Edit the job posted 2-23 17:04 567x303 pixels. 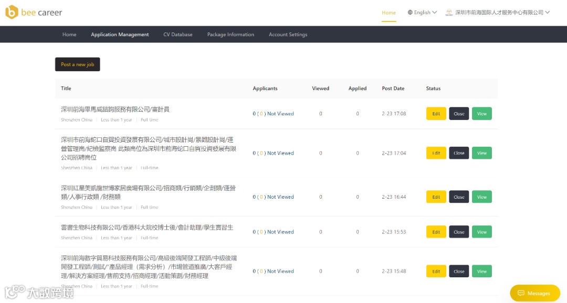(x=436, y=153)
